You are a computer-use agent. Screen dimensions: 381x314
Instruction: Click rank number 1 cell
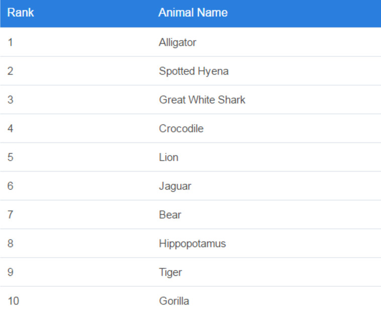(10, 42)
